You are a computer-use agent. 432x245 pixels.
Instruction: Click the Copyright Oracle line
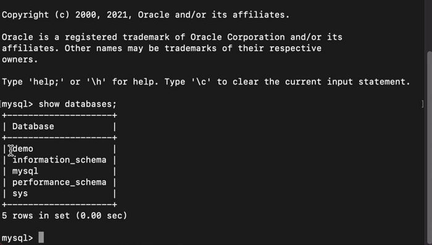click(146, 15)
